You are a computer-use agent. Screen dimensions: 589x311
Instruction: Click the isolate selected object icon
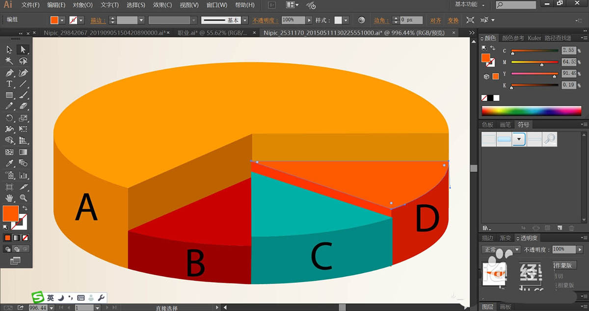470,20
